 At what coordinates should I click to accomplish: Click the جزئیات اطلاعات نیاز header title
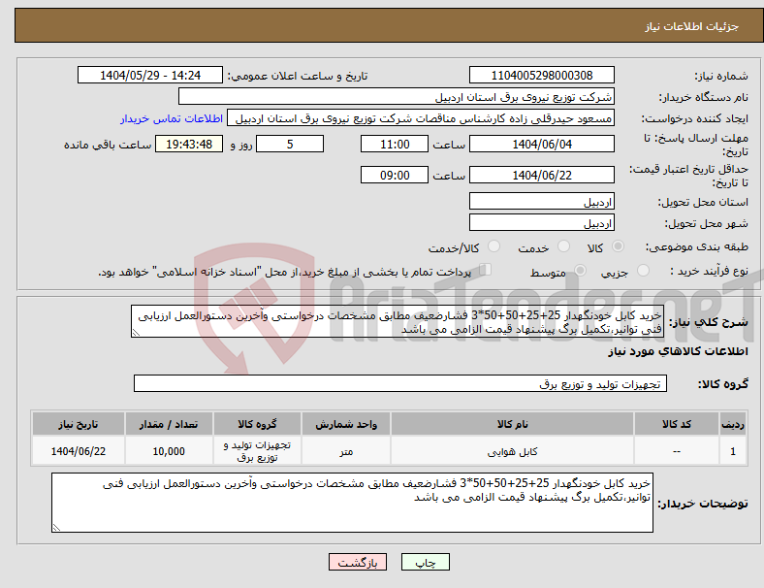[692, 26]
